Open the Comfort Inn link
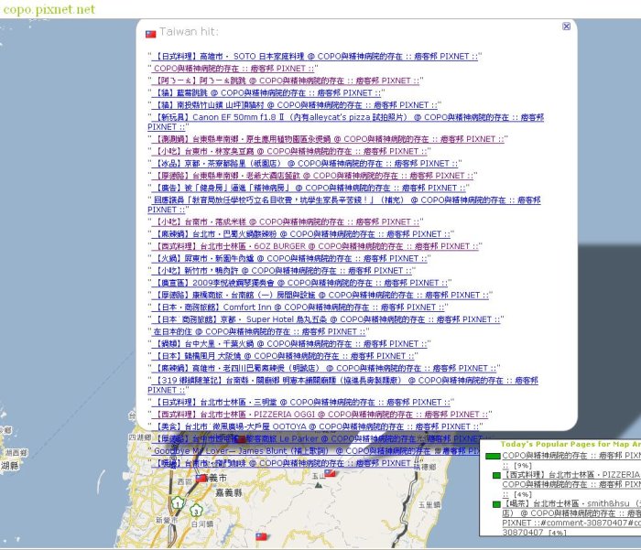 (298, 307)
